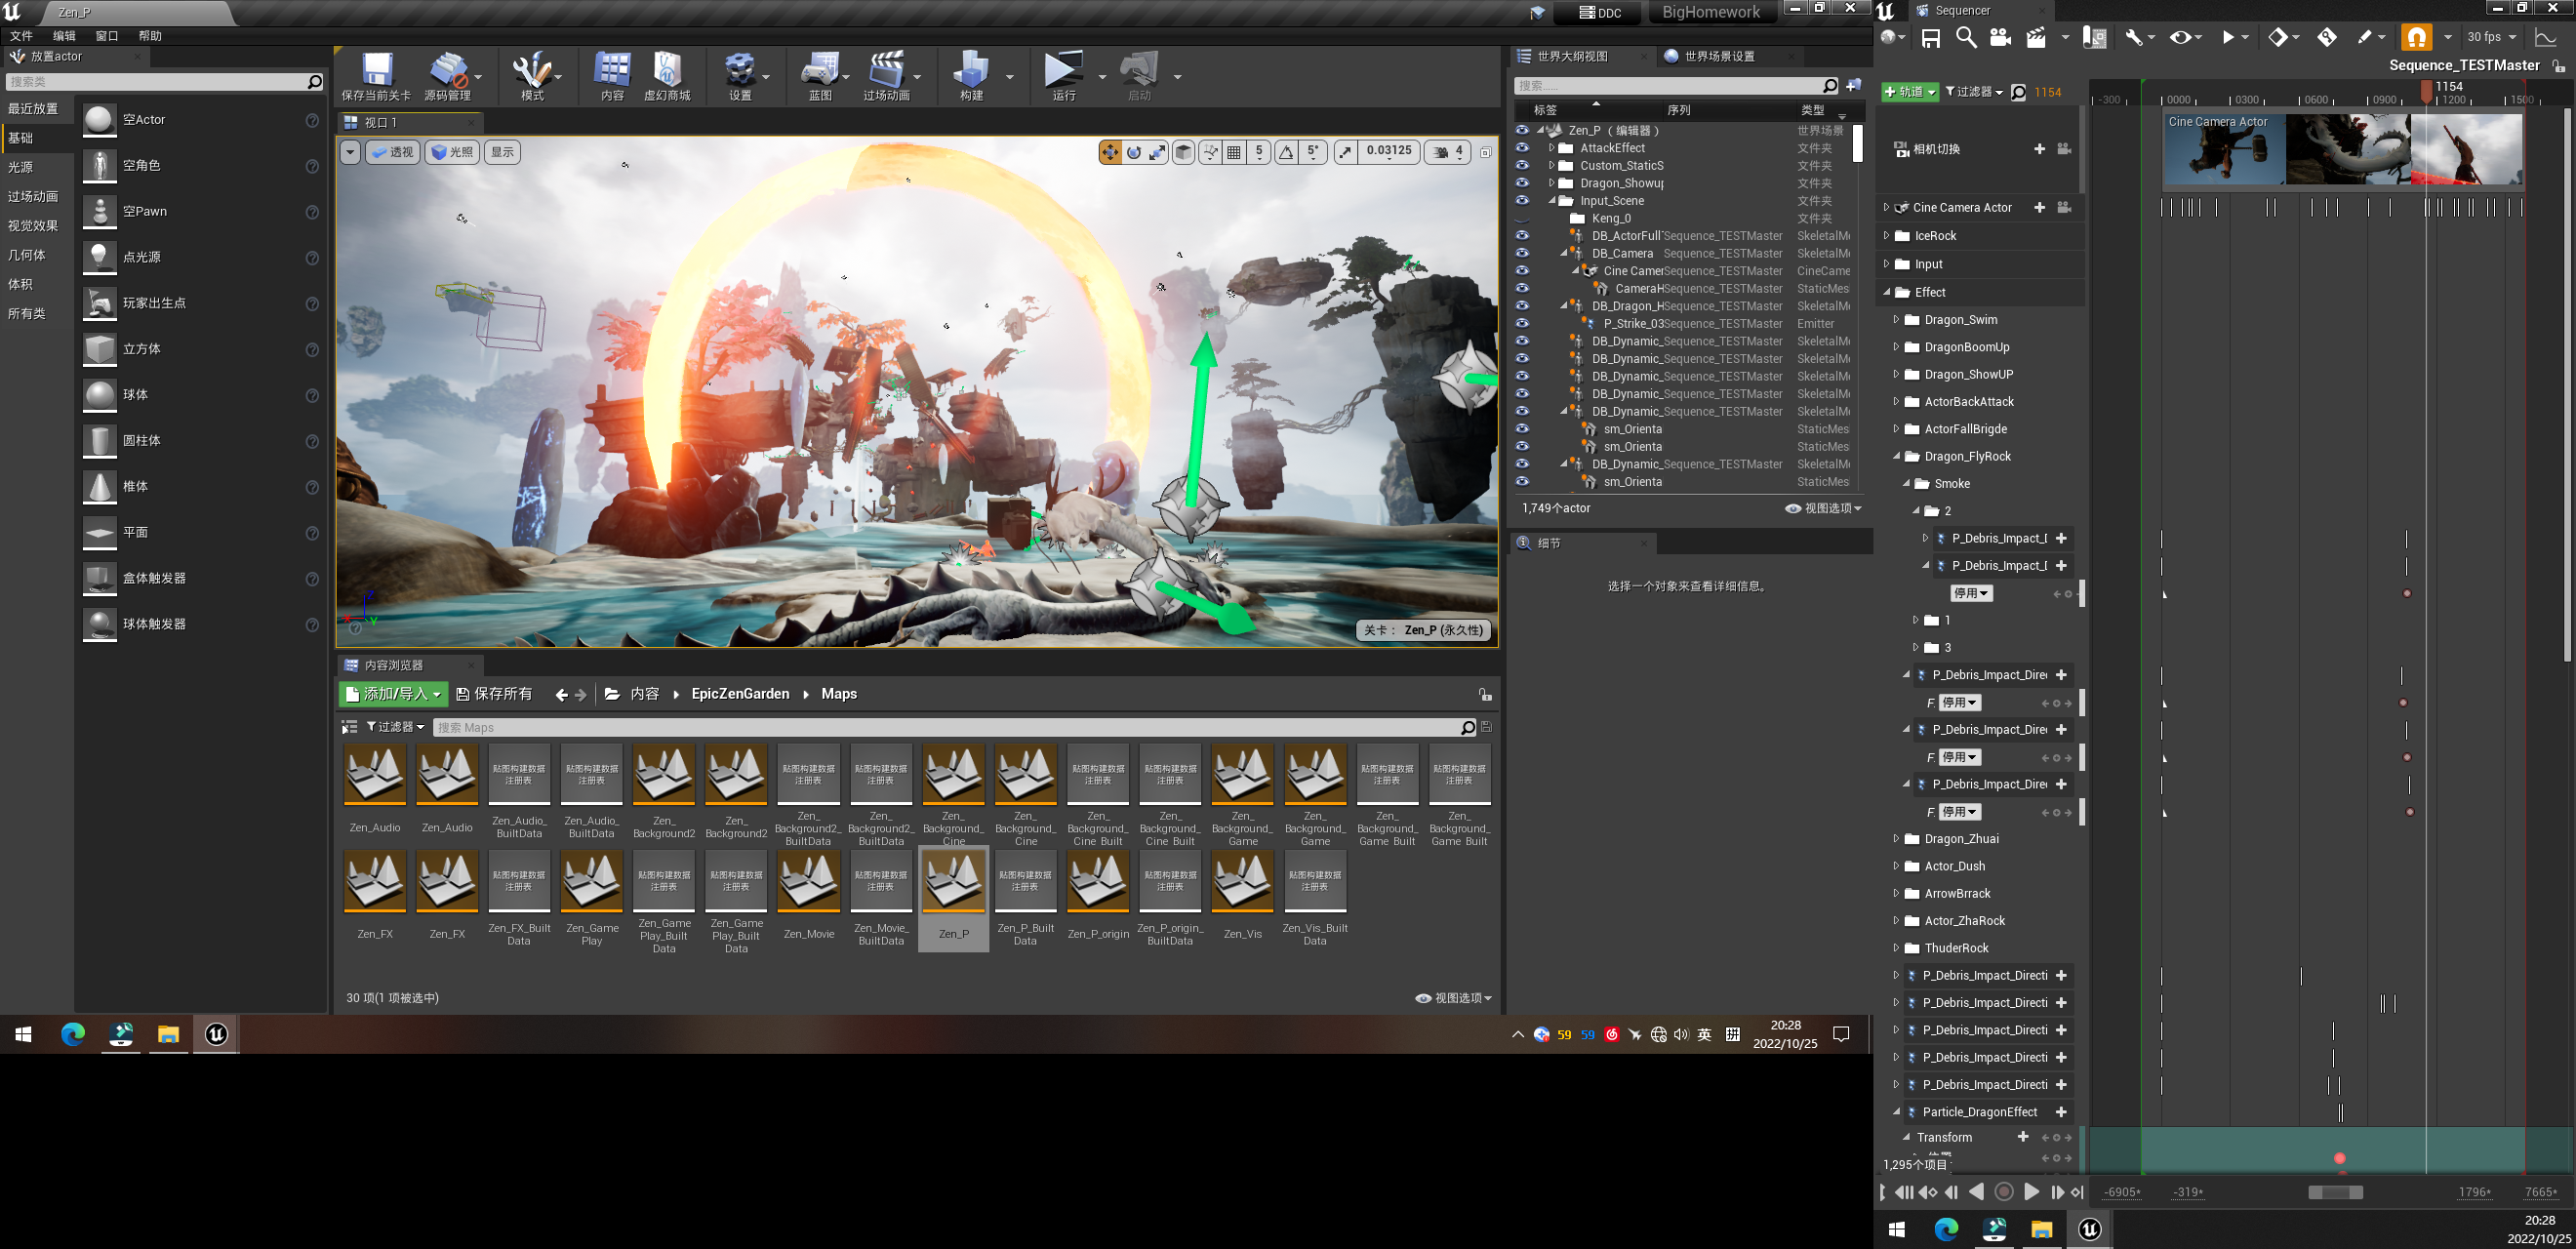This screenshot has width=2576, height=1249.
Task: Select the translate gizmo tool in viewport
Action: click(x=1110, y=152)
